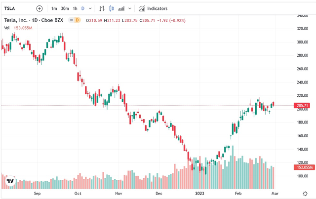
Task: Click the Mar label on time axis
Action: [275, 194]
